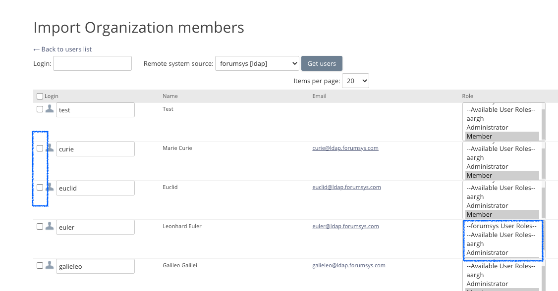Screen dimensions: 558x291
Task: Focus the Login search input field
Action: 92,63
